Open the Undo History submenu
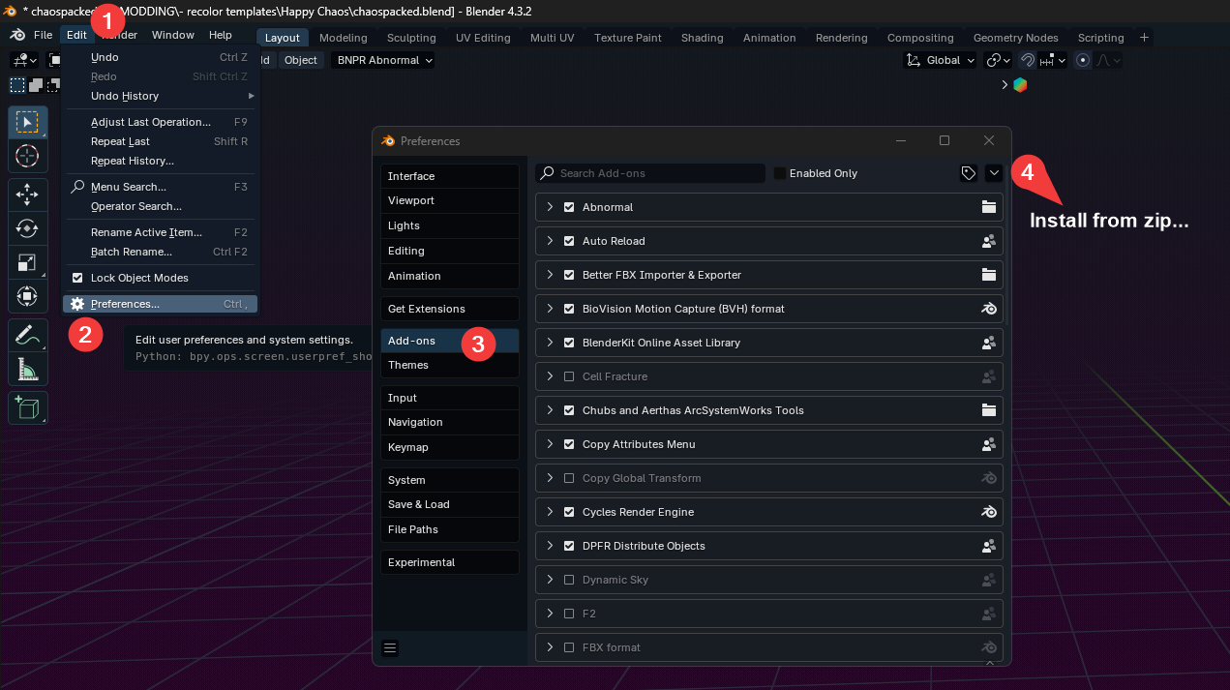This screenshot has height=690, width=1230. [160, 96]
